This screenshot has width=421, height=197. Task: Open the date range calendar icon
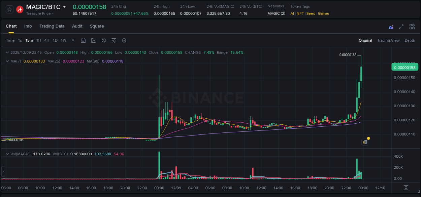pyautogui.click(x=83, y=40)
